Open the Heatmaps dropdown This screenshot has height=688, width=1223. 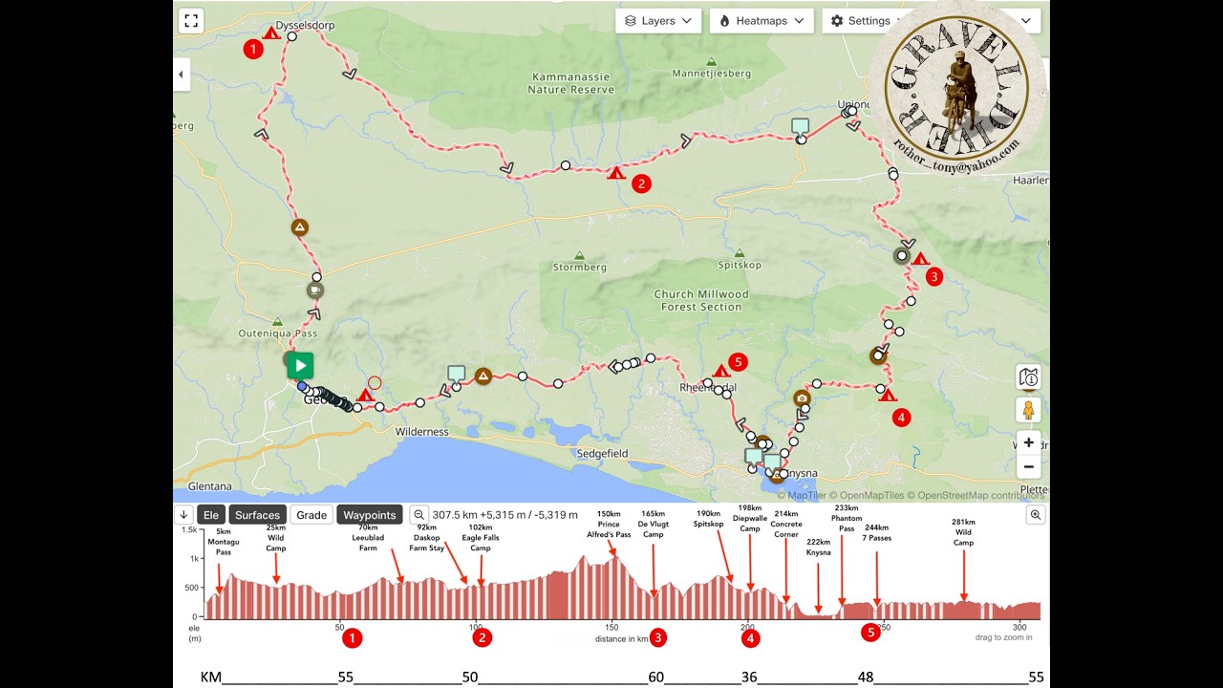pyautogui.click(x=762, y=20)
